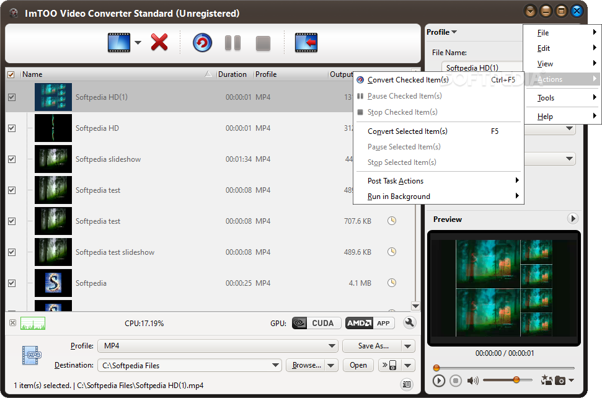Click the Convert circular arrow icon
602x398 pixels.
202,43
